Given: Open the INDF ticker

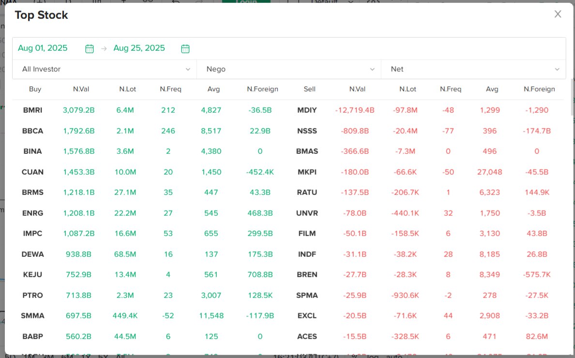Looking at the screenshot, I should click(307, 254).
